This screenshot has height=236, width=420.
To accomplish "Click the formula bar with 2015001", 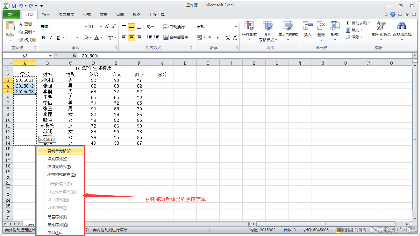I will 246,56.
